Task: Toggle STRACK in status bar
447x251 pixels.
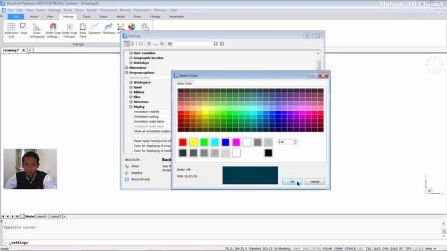Action: (x=351, y=248)
